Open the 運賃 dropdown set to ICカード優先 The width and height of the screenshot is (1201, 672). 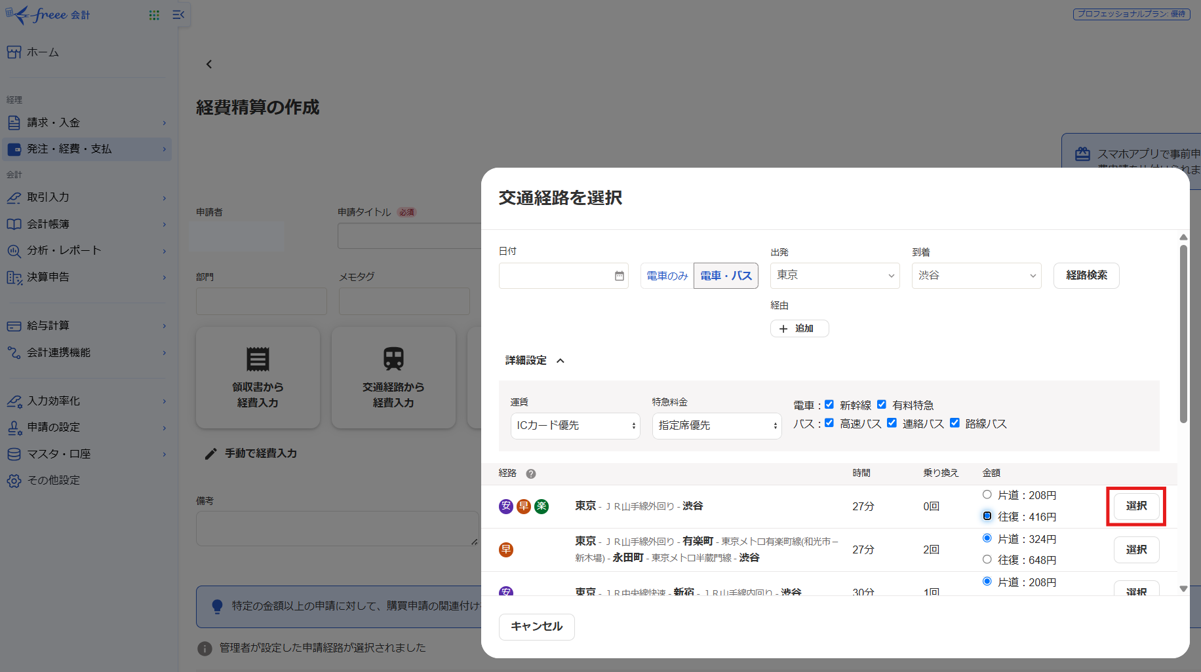[575, 426]
